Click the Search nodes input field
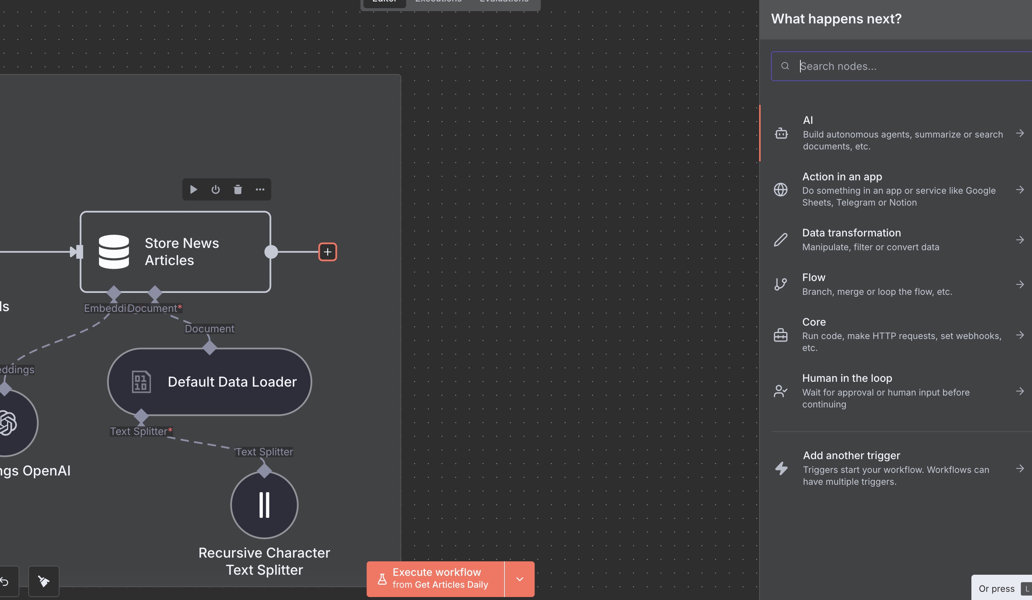Screen dimensions: 1032x600 click(x=901, y=66)
